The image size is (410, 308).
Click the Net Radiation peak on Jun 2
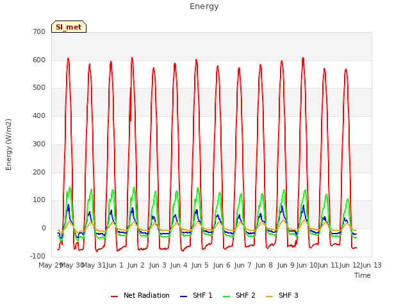132,58
